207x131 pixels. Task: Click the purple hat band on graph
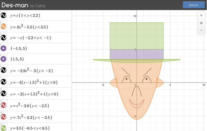137,54
